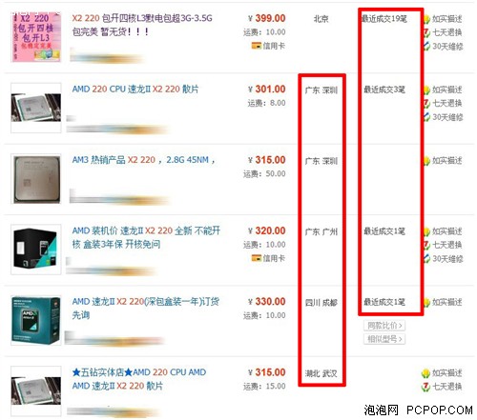Open the X2 220 包开四核 listing title

point(142,25)
